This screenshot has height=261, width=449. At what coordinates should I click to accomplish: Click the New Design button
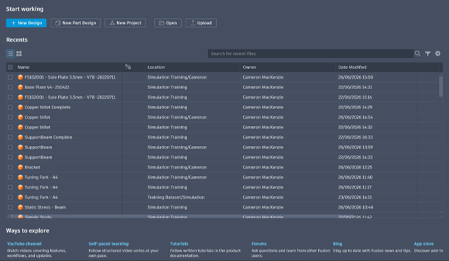coord(26,23)
